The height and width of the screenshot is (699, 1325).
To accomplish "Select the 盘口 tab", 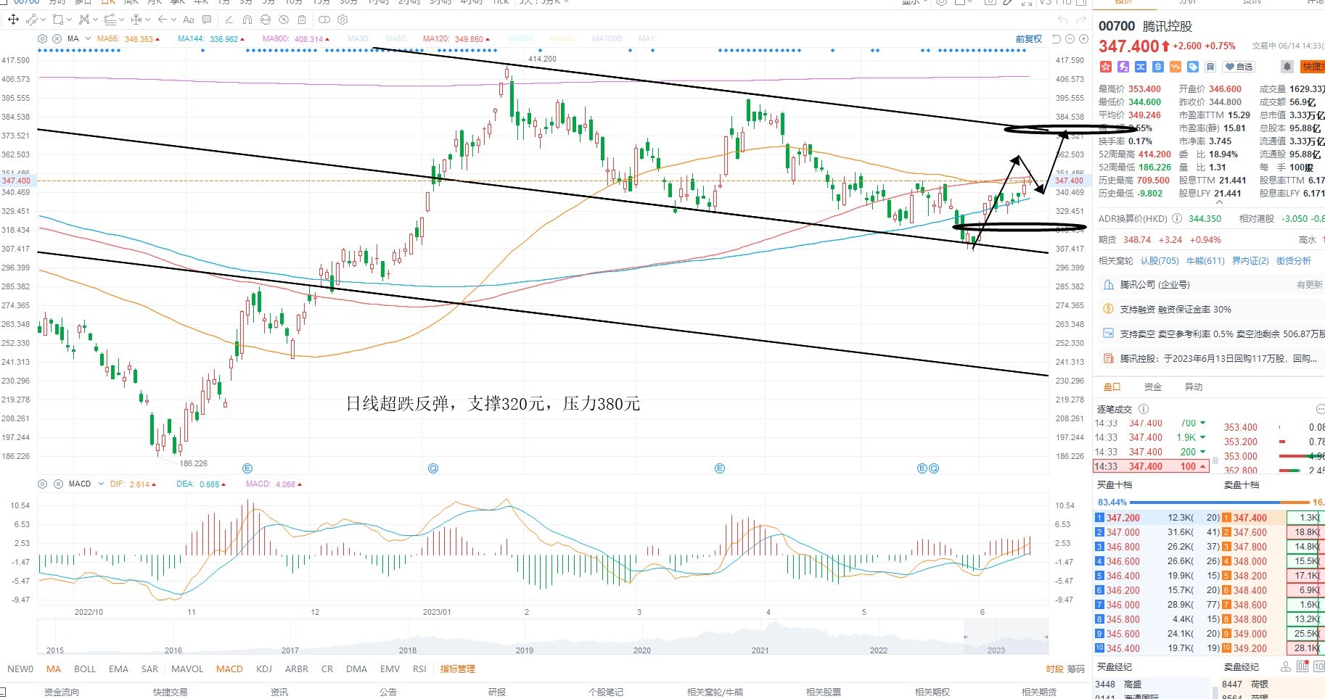I will point(1112,387).
